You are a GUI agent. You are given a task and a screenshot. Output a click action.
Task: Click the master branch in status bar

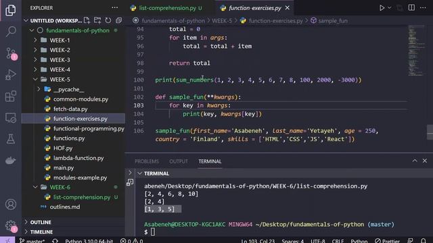click(32, 240)
